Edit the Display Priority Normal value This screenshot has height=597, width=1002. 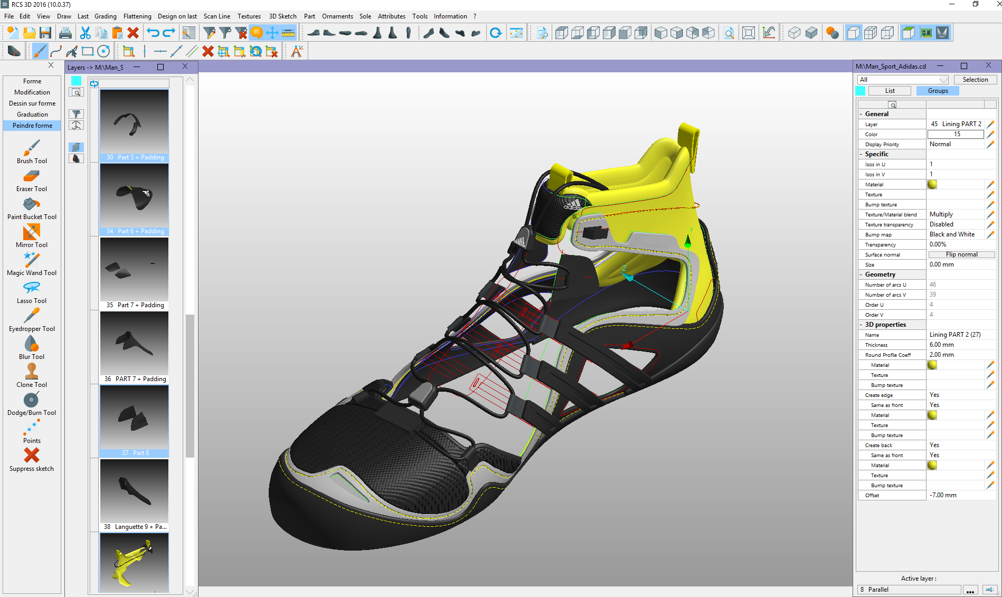click(956, 144)
